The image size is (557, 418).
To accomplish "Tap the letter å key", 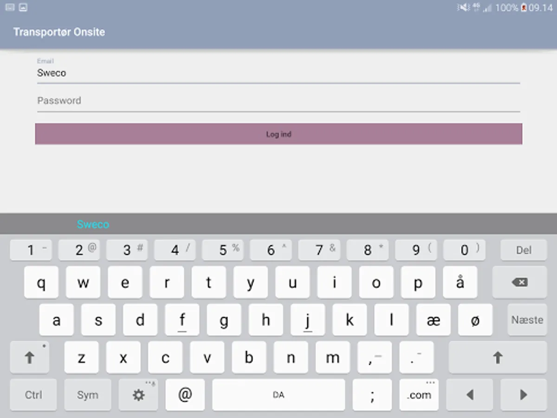I will [x=460, y=282].
